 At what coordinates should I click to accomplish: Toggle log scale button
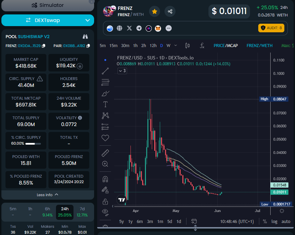coord(274,222)
